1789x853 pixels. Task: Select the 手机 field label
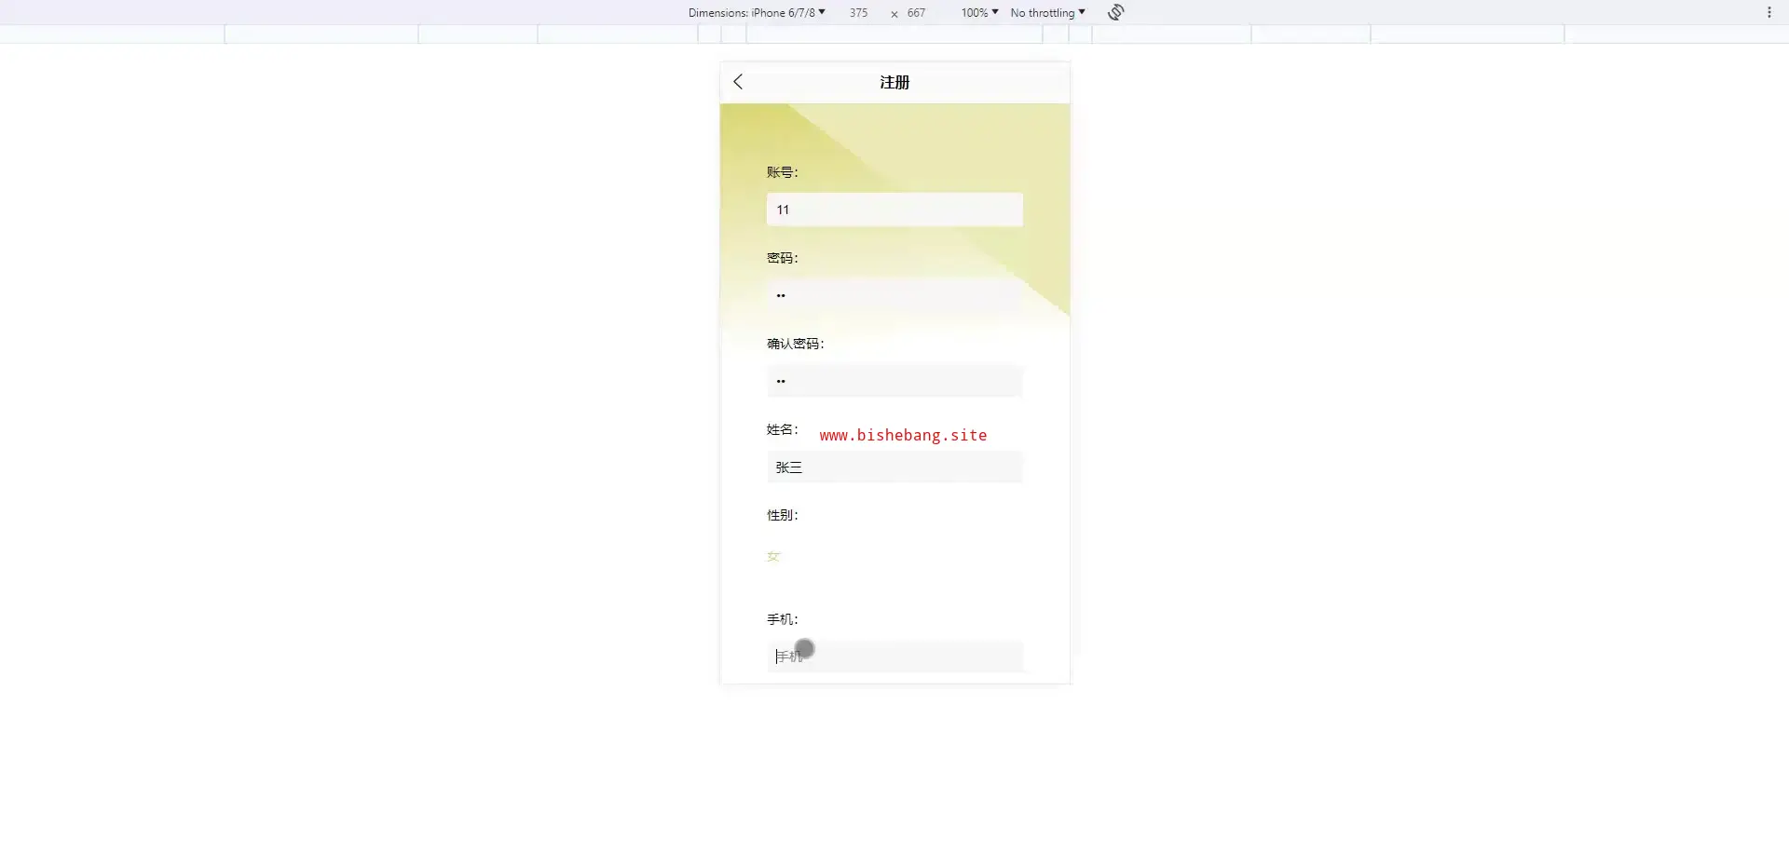[x=783, y=619]
